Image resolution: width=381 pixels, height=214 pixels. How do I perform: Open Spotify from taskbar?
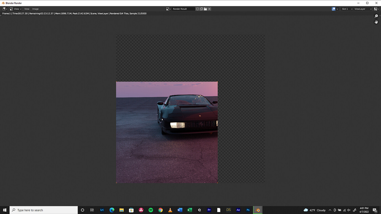pyautogui.click(x=151, y=210)
